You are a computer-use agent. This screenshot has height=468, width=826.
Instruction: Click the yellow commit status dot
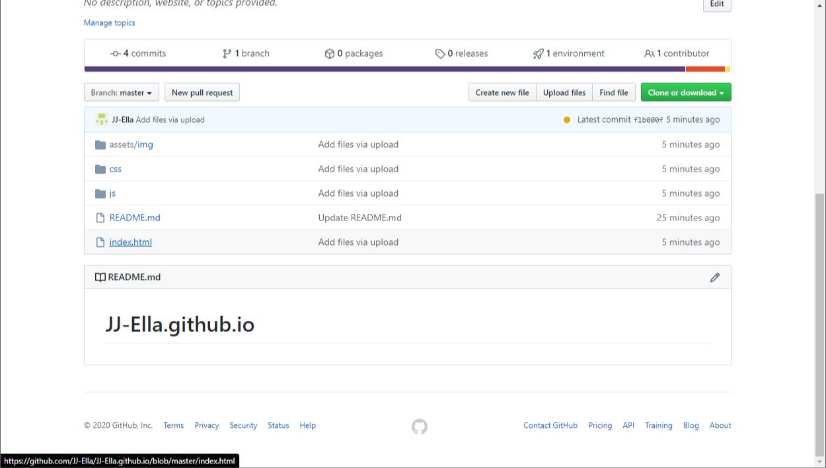[x=567, y=119]
